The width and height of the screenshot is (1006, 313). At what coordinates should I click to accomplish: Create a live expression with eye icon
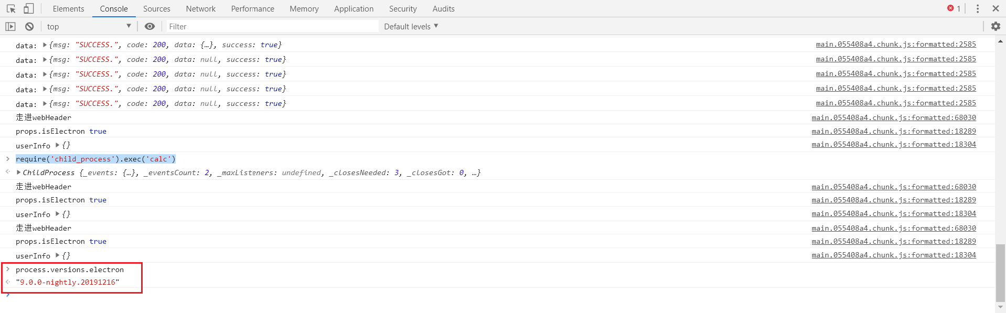[149, 26]
